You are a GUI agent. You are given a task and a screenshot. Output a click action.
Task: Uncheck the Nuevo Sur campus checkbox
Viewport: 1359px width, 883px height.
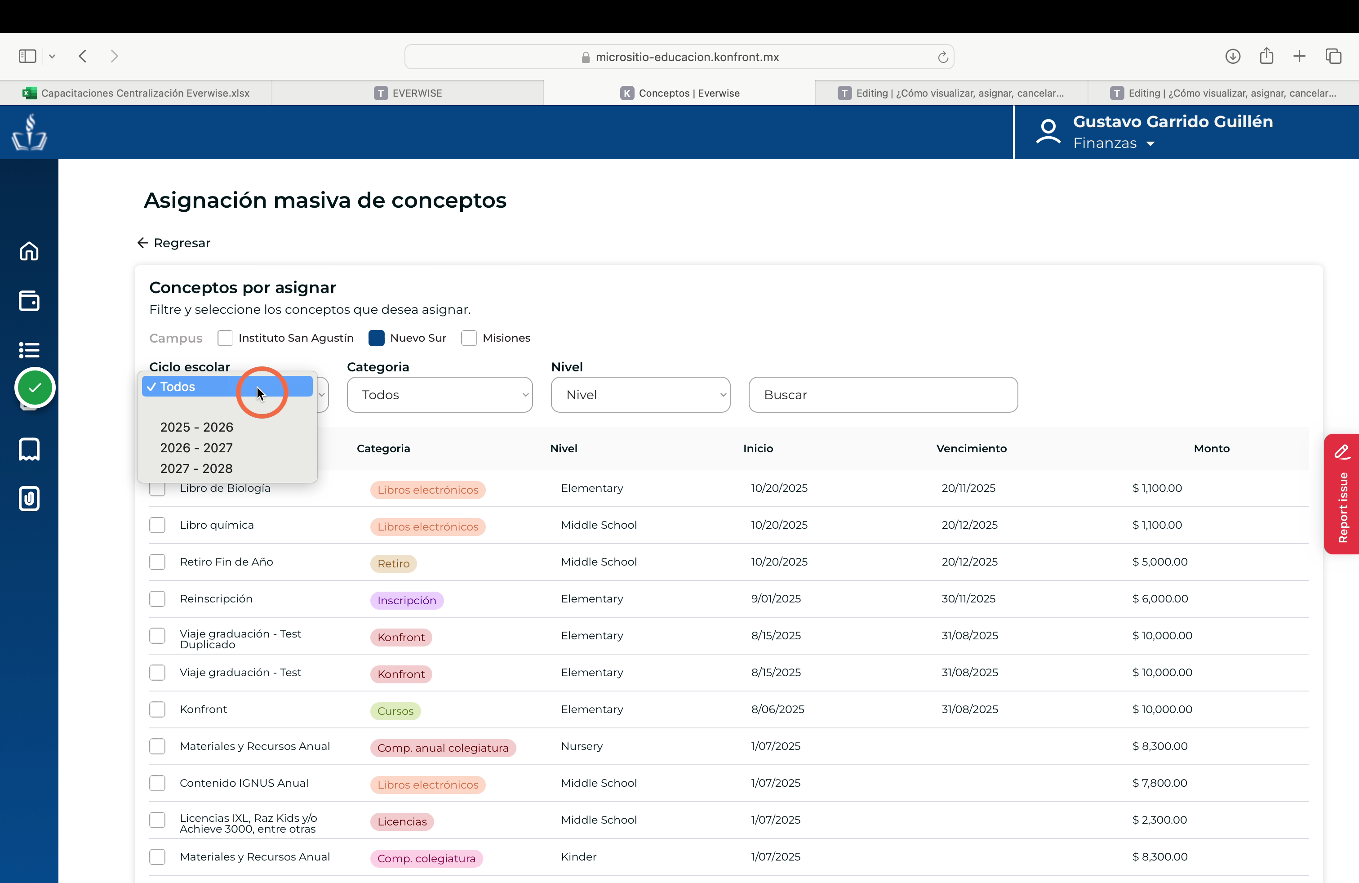click(376, 338)
